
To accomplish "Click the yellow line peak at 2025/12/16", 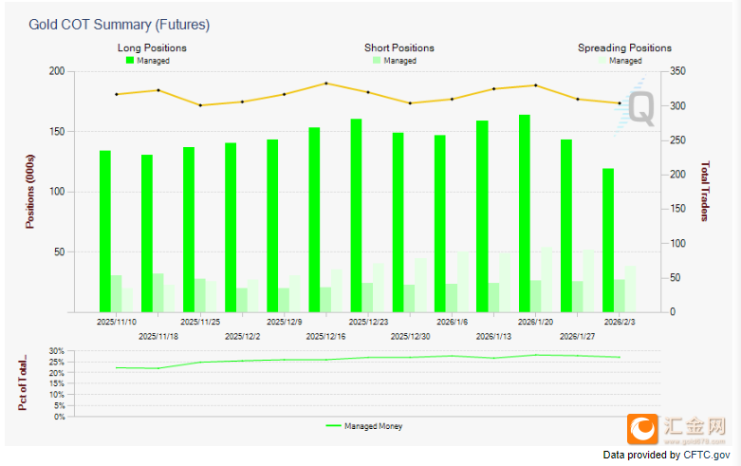I will 326,84.
